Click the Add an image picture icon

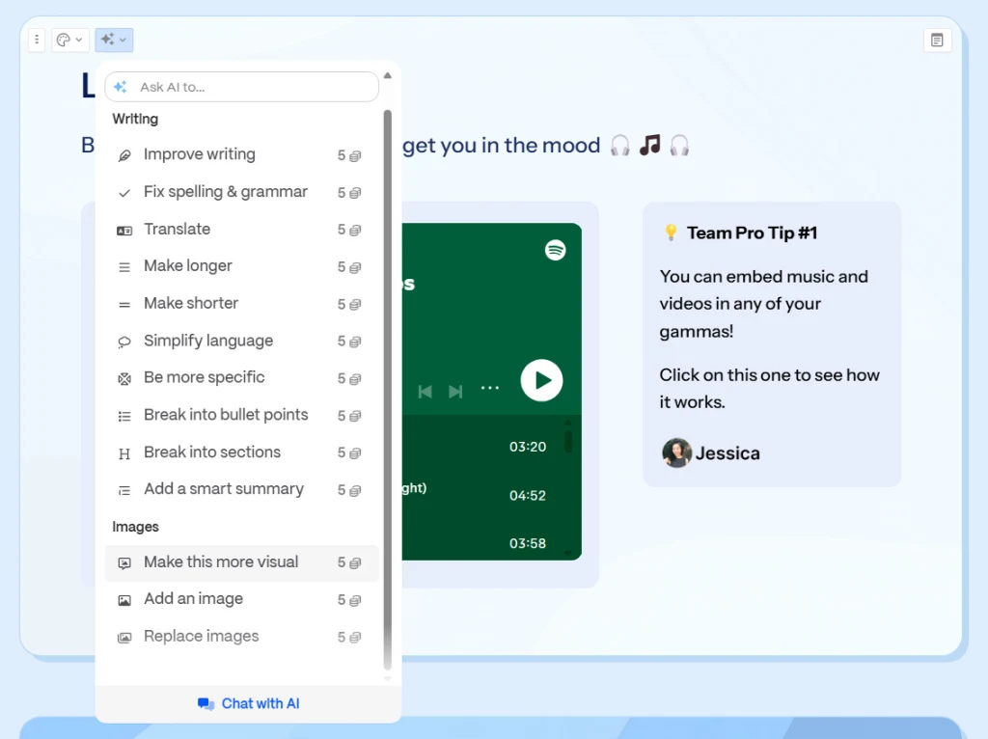124,600
